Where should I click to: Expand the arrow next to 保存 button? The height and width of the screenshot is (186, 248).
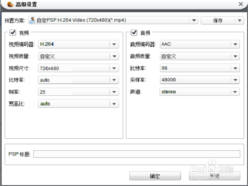click(239, 21)
